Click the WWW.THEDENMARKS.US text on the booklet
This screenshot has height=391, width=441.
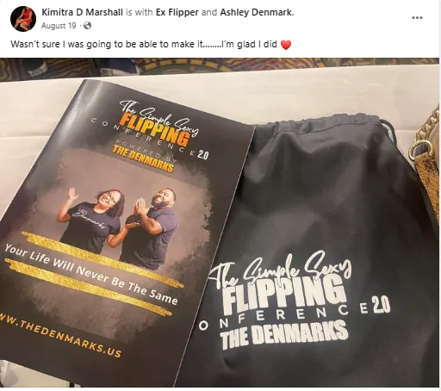59,335
